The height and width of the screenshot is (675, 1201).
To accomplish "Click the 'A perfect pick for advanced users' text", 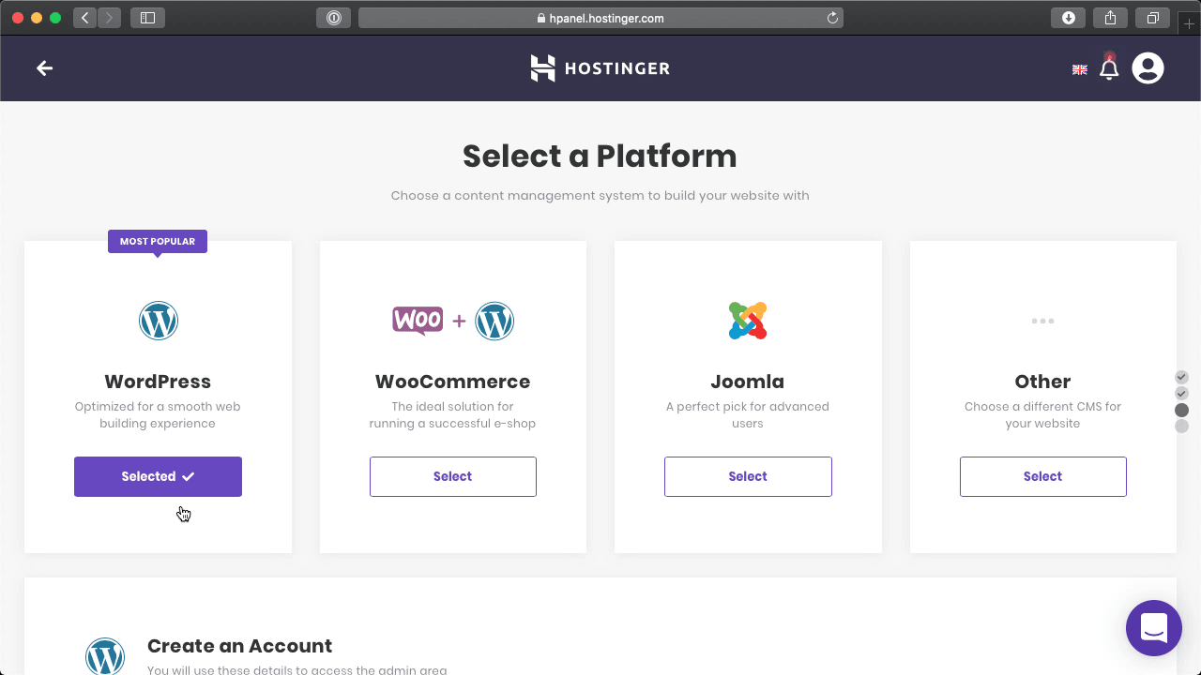I will click(x=748, y=415).
